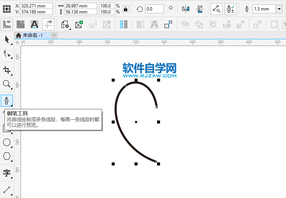Screen dimensions: 286x198
Task: Click the rotation angle field 0.0
Action: tap(154, 9)
